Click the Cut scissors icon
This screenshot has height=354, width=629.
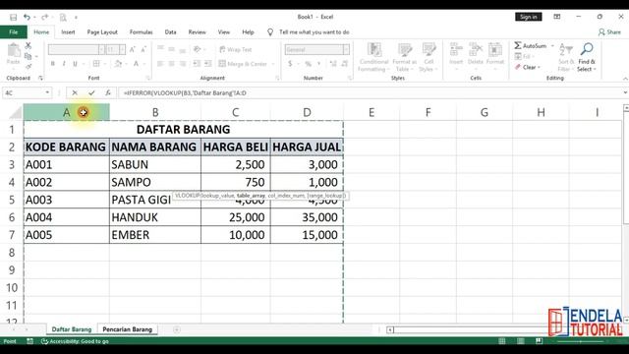(x=29, y=45)
